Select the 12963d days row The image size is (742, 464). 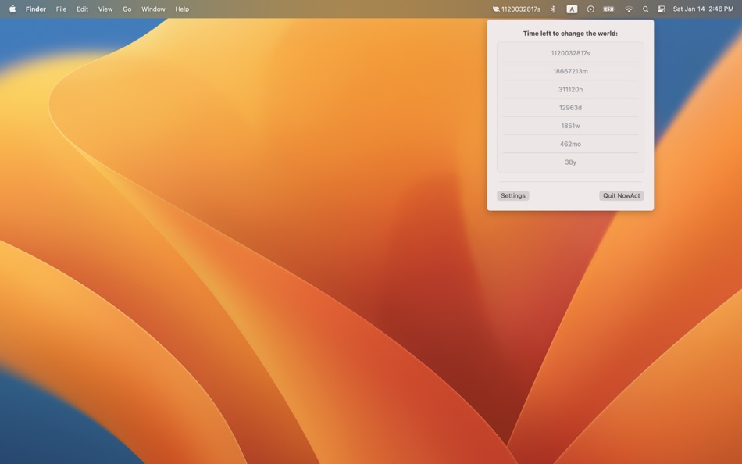570,108
